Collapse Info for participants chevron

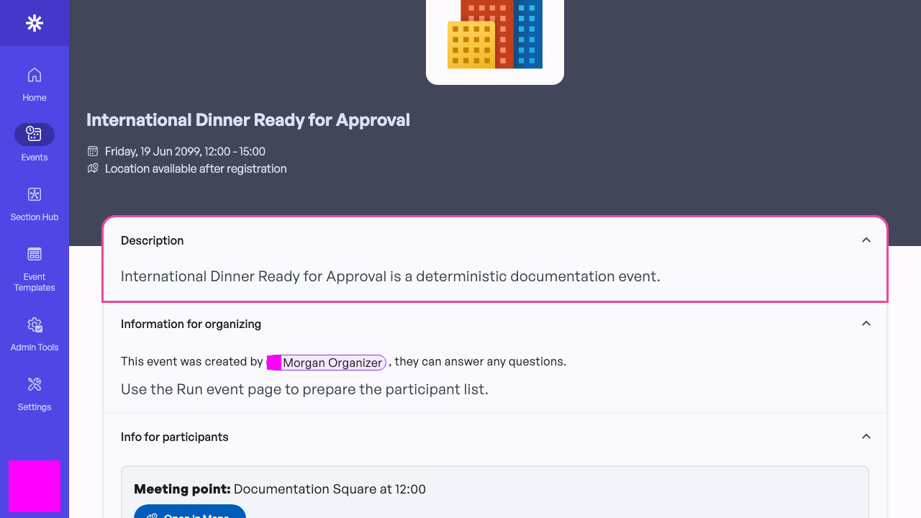[x=866, y=437]
